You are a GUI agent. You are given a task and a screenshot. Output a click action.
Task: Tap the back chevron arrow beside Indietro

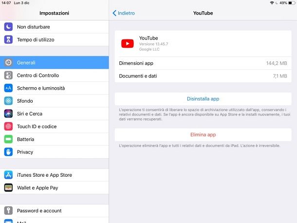point(114,13)
